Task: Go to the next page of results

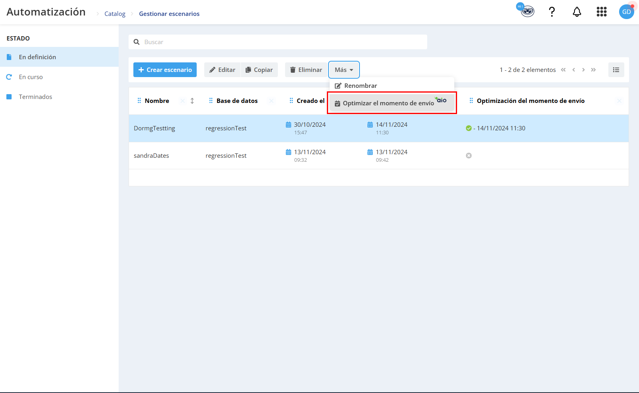Action: [583, 70]
